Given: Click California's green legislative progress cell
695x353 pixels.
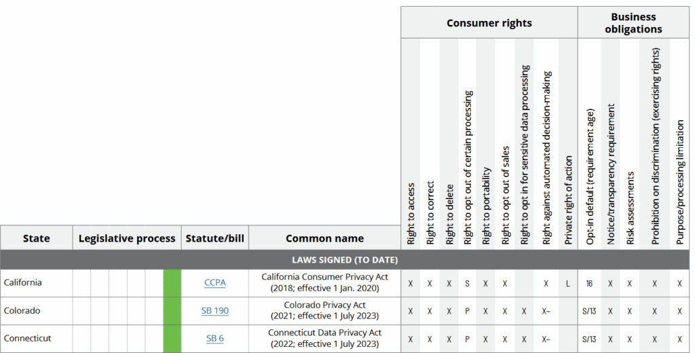Looking at the screenshot, I should click(172, 283).
